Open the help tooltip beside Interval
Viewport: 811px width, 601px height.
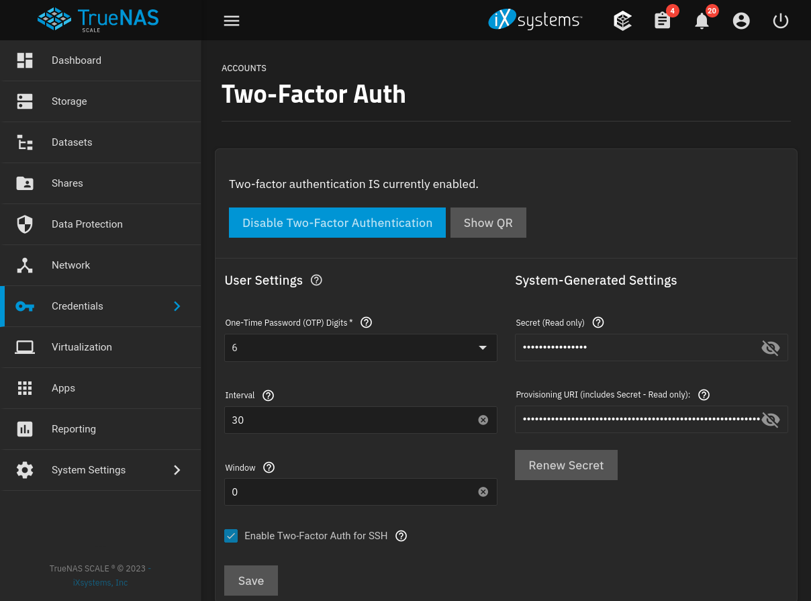(268, 396)
